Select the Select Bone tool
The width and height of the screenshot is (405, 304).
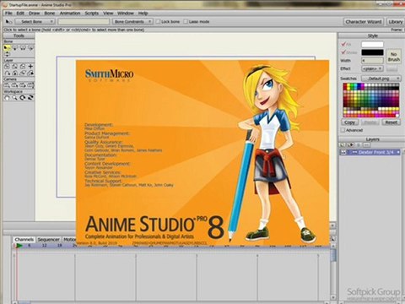click(7, 48)
